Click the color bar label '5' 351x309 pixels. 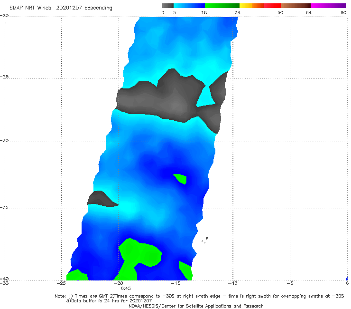(175, 13)
